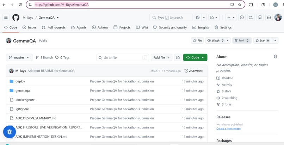Open the notifications inbox icon
This screenshot has height=145, width=284.
269,18
